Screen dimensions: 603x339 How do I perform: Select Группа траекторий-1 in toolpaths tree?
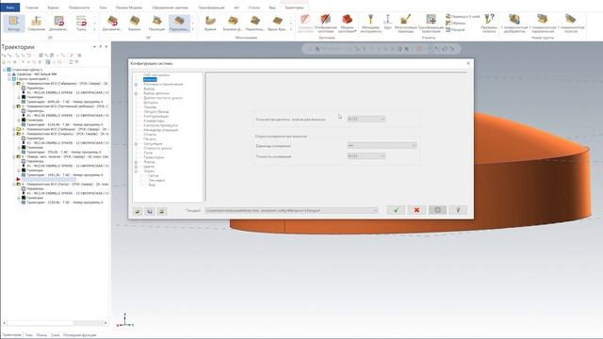point(33,79)
